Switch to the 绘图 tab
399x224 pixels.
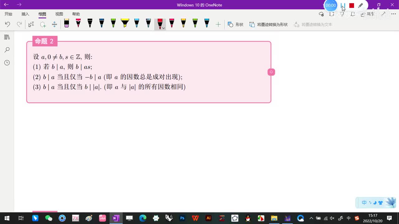pyautogui.click(x=42, y=14)
